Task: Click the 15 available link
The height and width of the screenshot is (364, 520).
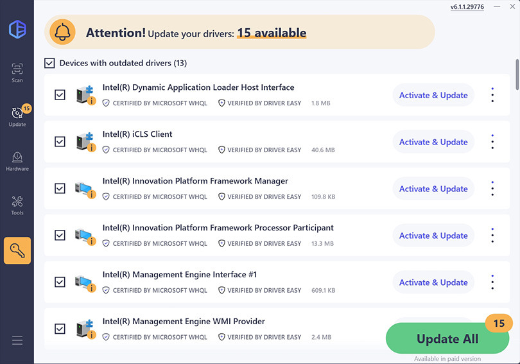Action: [272, 33]
